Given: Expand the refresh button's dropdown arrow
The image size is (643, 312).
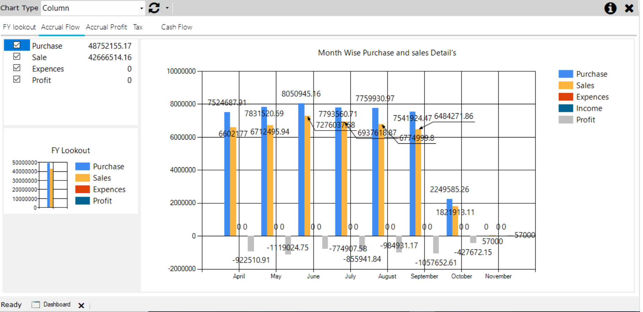Looking at the screenshot, I should pyautogui.click(x=167, y=8).
